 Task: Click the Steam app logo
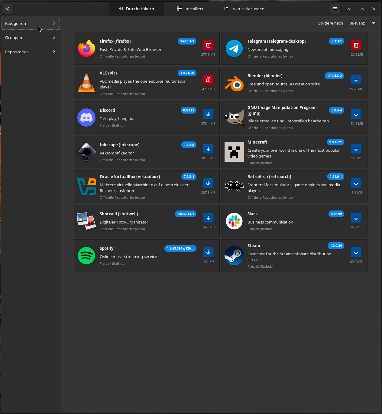tap(234, 256)
